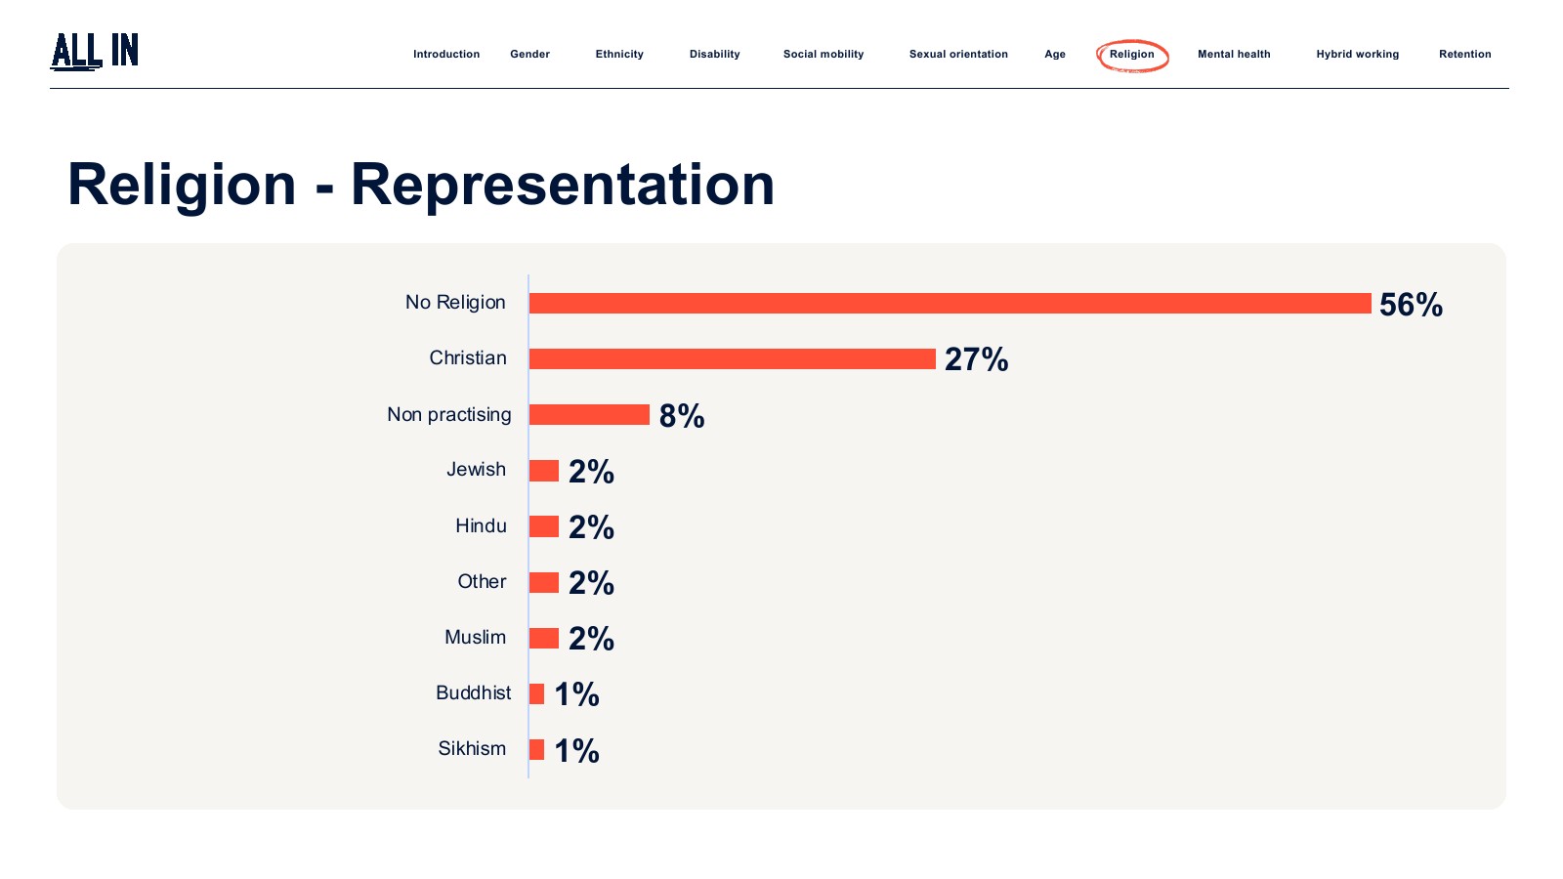The image size is (1563, 879).
Task: Click the No Religion 56% bar
Action: [950, 304]
